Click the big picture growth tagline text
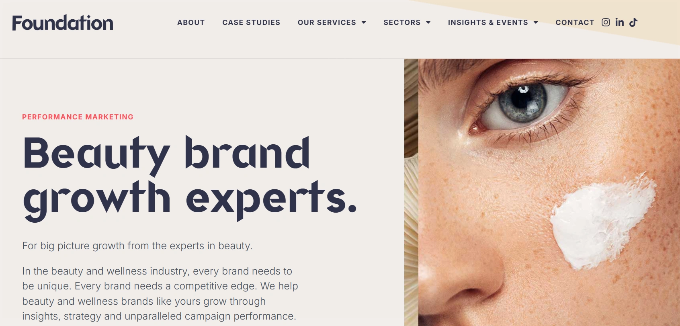The width and height of the screenshot is (680, 326). [x=137, y=246]
